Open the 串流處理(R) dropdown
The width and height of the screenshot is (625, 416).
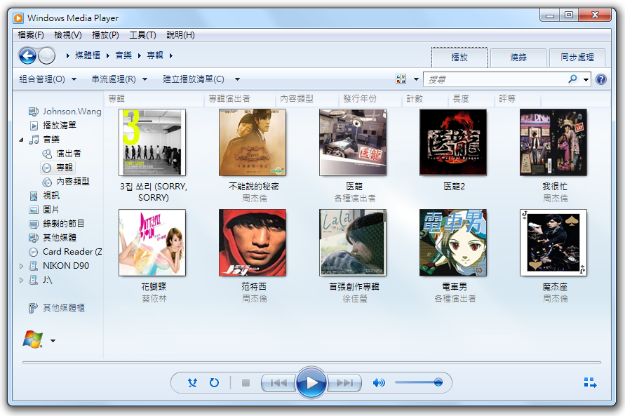coord(119,79)
